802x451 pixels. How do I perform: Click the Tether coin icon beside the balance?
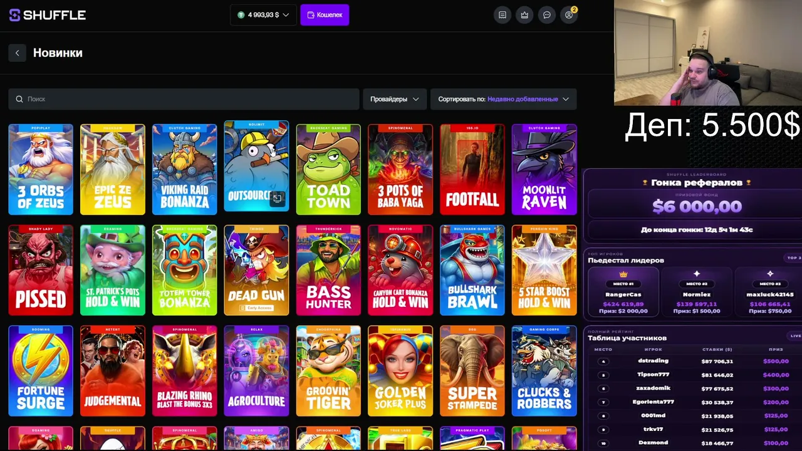[241, 15]
